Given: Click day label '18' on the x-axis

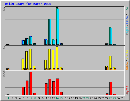Looking at the screenshot, I should (x=72, y=98).
